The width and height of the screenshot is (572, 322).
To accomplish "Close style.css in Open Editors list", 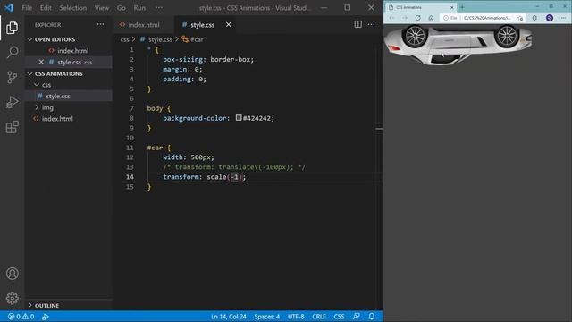I will pyautogui.click(x=41, y=62).
